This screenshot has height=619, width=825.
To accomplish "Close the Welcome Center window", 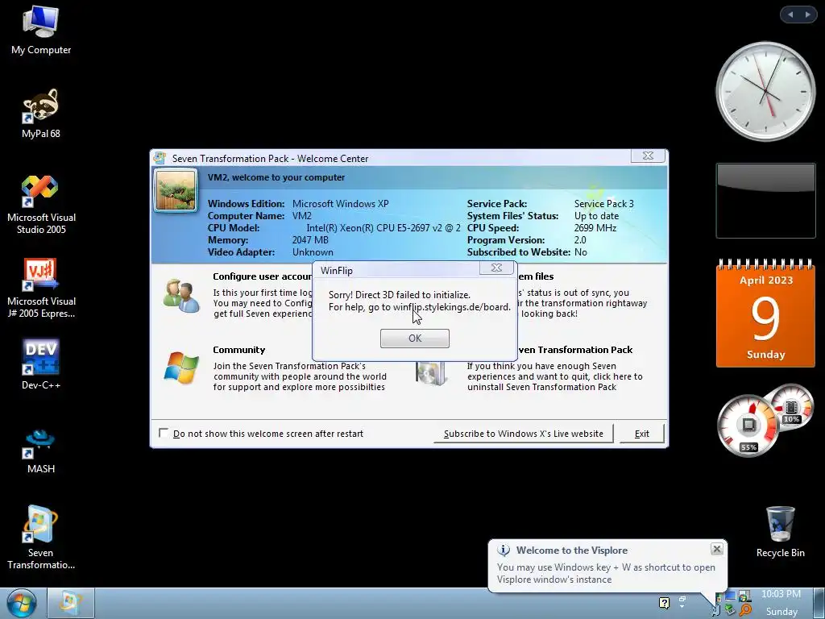I will point(648,156).
